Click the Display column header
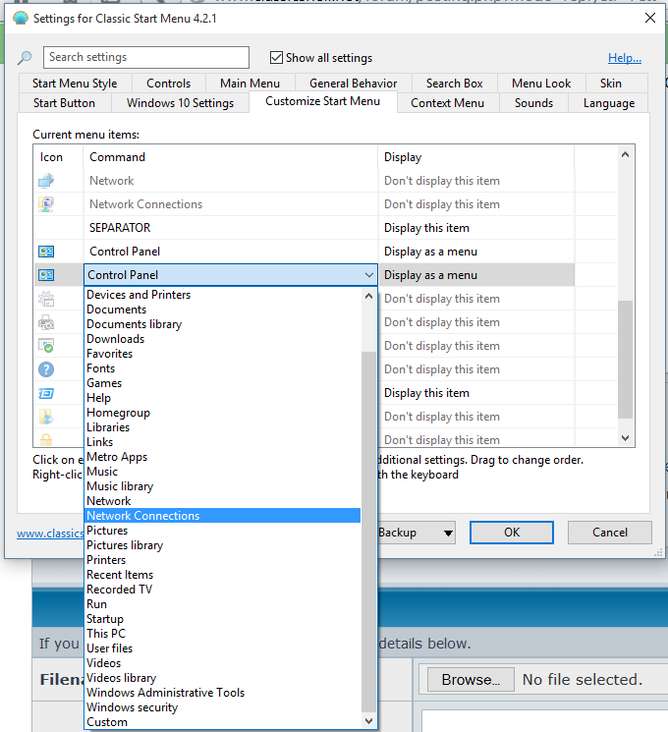This screenshot has width=668, height=732. point(476,157)
